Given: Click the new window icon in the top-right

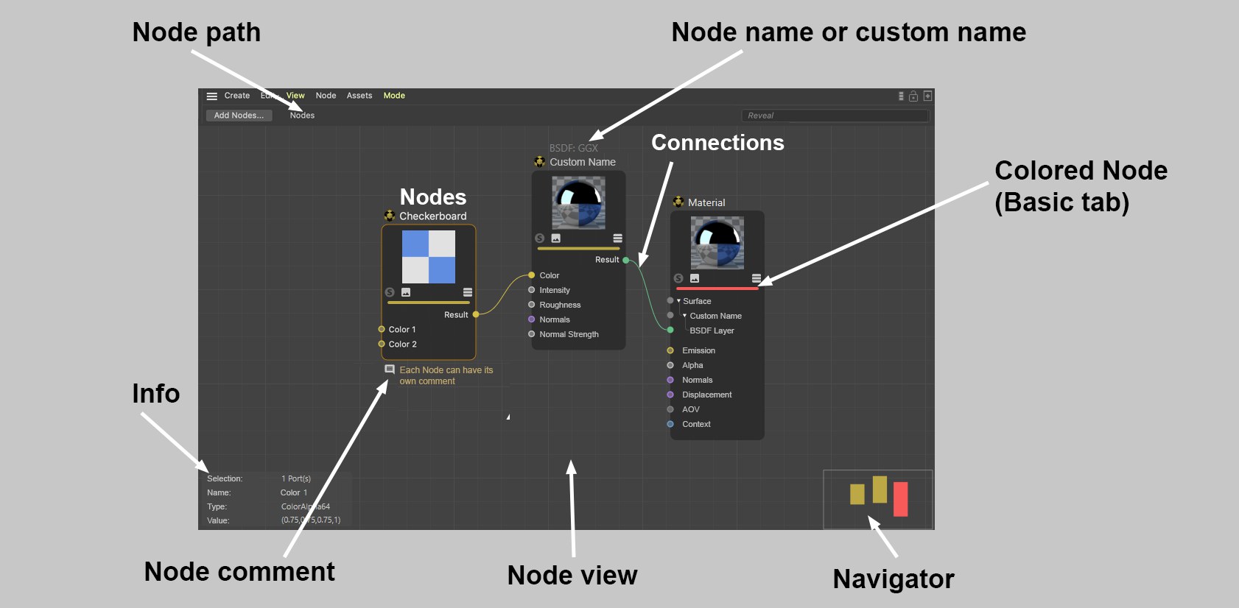Looking at the screenshot, I should pos(927,96).
